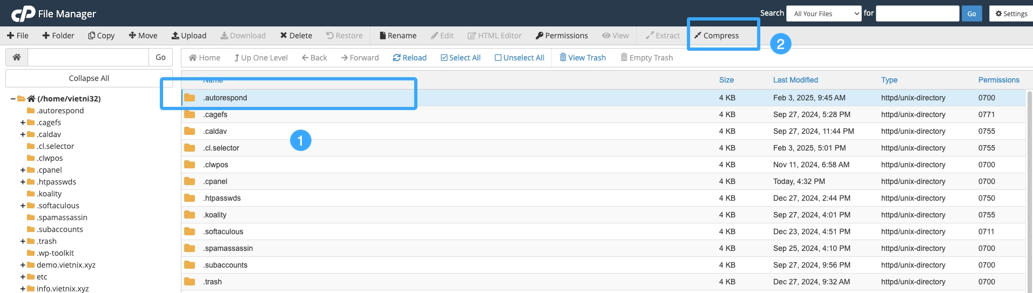Reload the file list
This screenshot has height=293, width=1033.
pyautogui.click(x=409, y=58)
